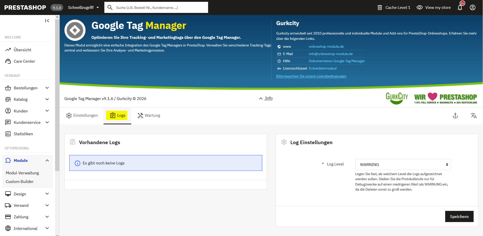Click the anchor icon in tab bar

tap(455, 116)
